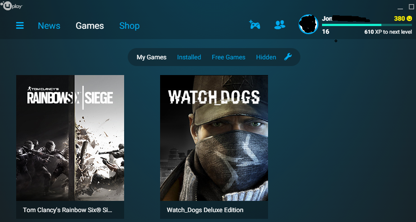Show the My Games filter
Image resolution: width=416 pixels, height=222 pixels.
tap(152, 57)
